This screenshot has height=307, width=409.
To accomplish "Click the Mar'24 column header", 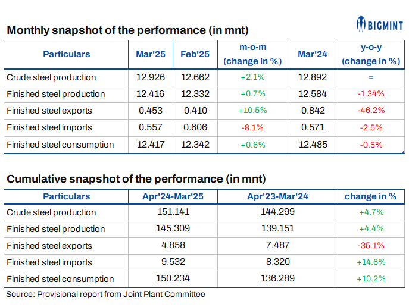I will coord(313,54).
